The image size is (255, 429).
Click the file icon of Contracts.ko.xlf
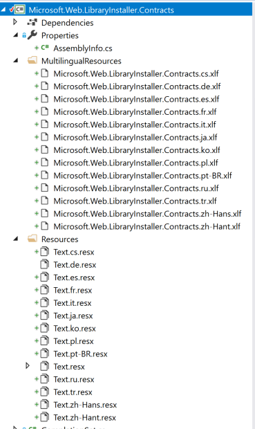44,149
